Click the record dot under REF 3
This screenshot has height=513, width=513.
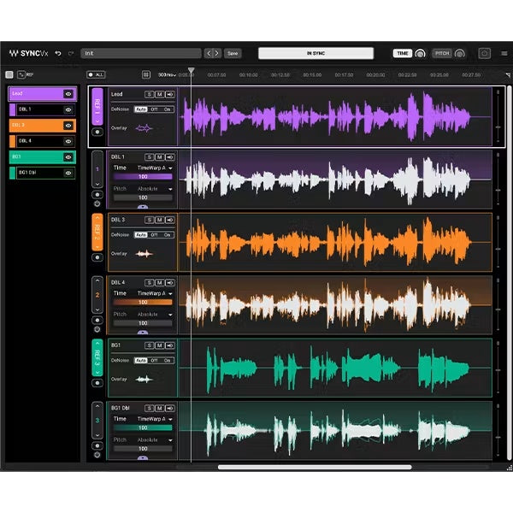tap(97, 383)
